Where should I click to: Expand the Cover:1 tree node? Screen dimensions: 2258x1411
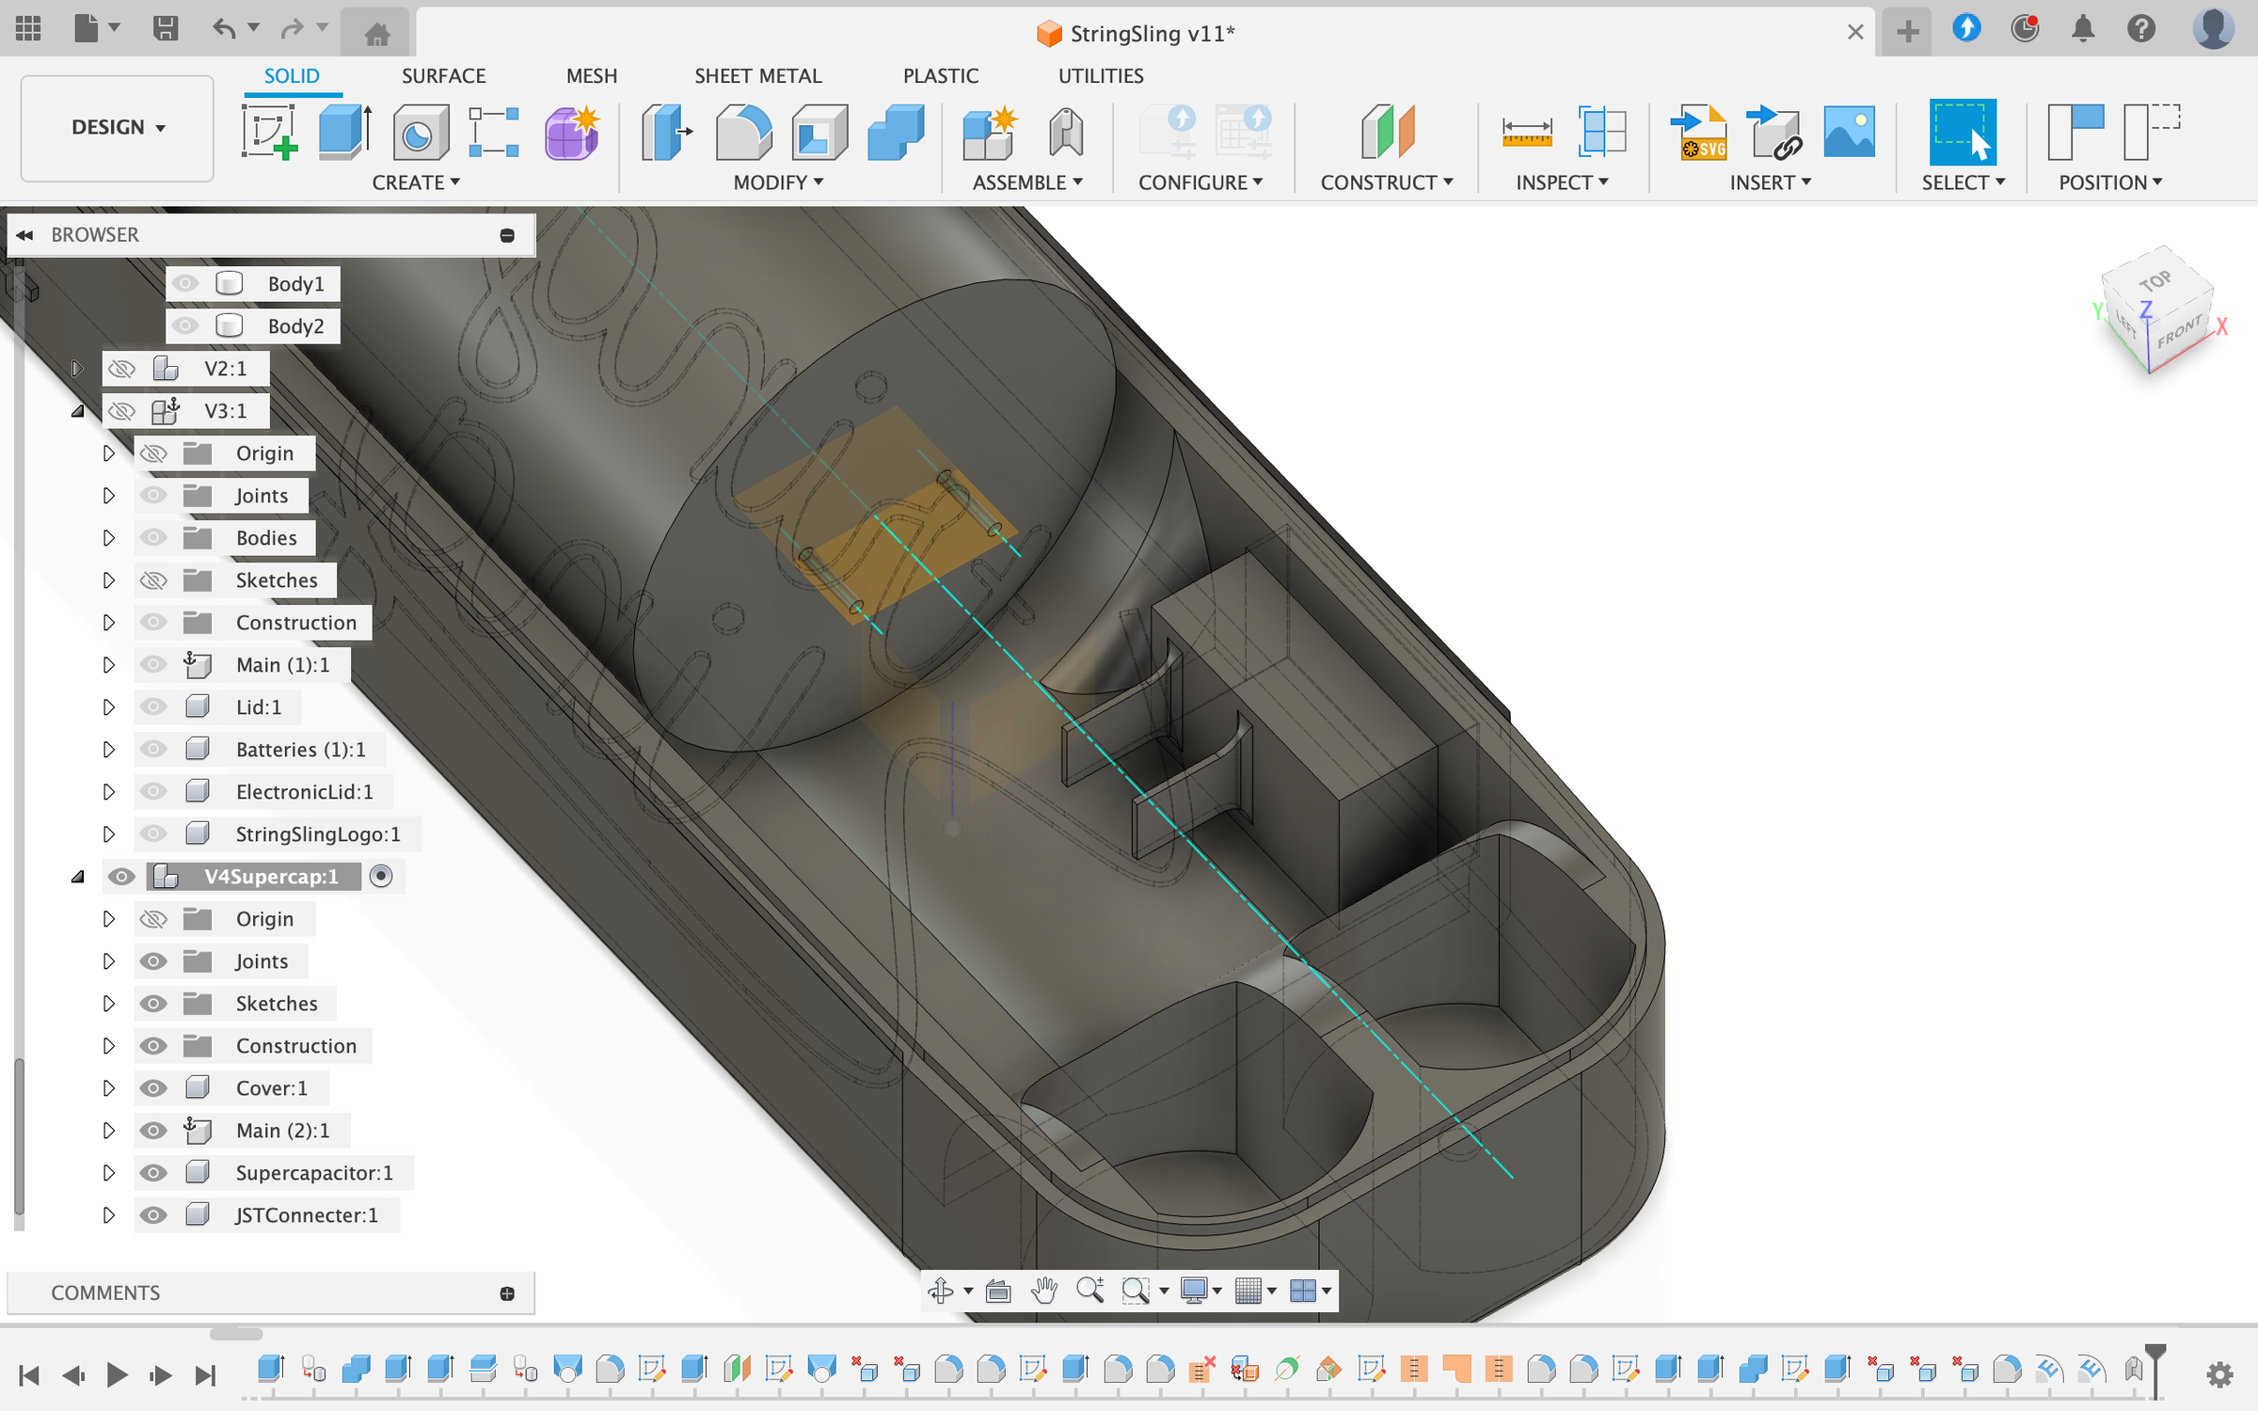108,1088
